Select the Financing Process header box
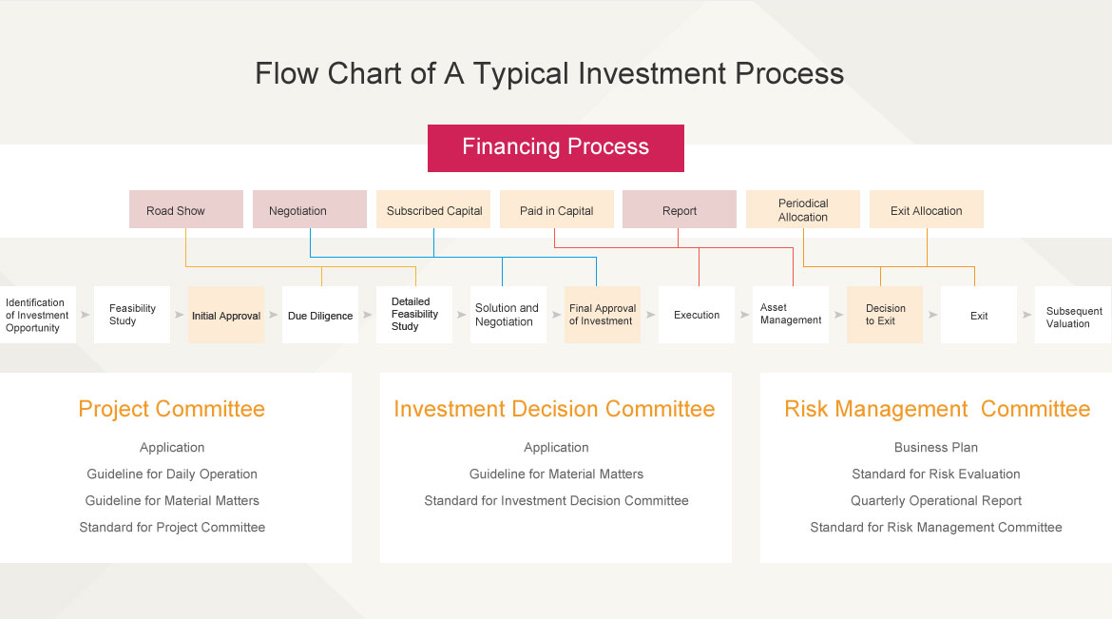1112x619 pixels. pyautogui.click(x=555, y=147)
